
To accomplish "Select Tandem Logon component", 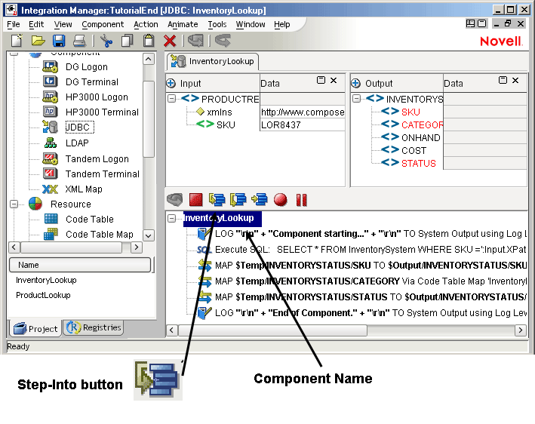I will point(97,159).
